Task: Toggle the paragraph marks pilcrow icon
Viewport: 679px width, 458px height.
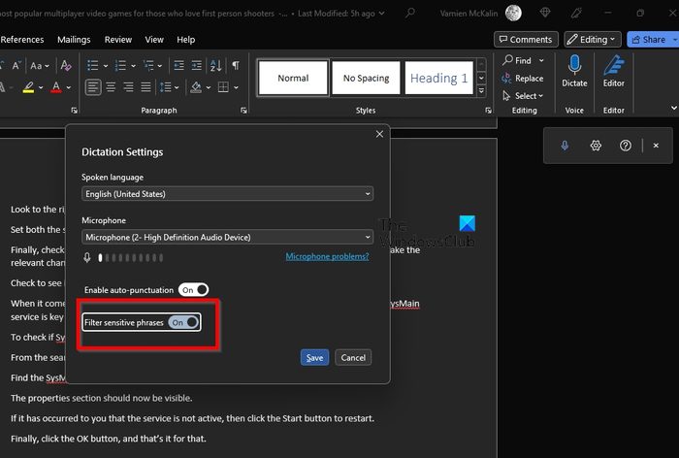Action: (x=236, y=65)
